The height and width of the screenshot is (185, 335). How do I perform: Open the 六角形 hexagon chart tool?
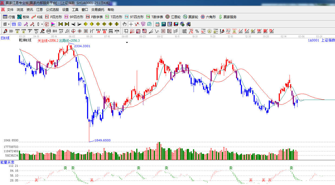click(x=208, y=17)
